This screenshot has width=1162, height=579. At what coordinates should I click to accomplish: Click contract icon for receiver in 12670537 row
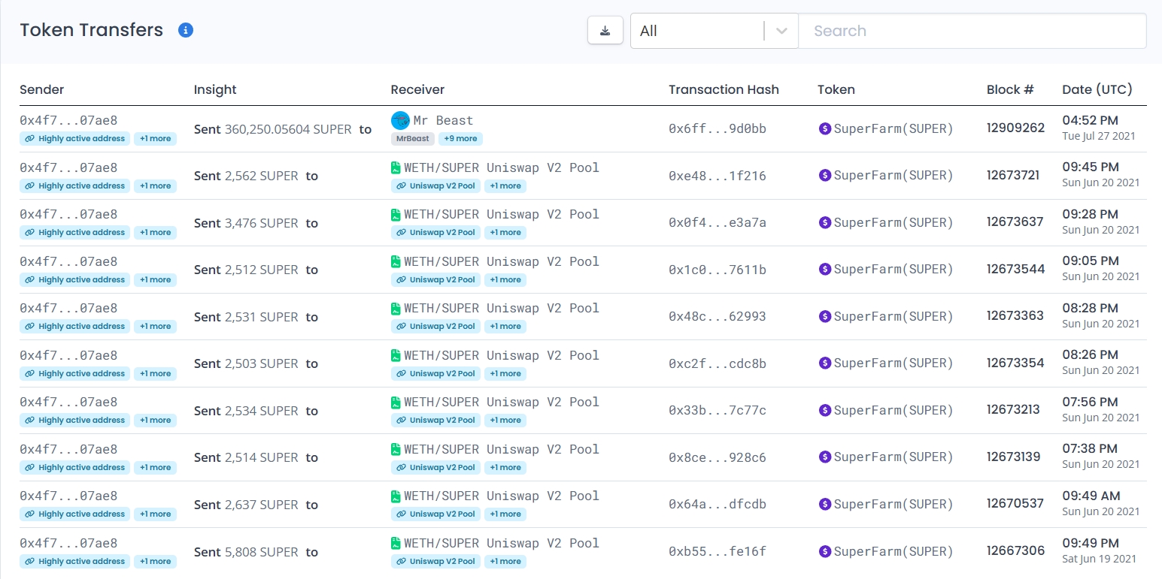click(x=396, y=496)
